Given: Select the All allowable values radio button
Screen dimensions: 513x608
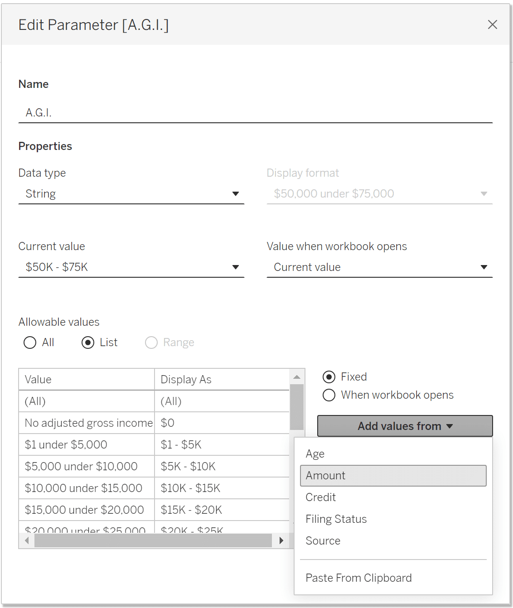Looking at the screenshot, I should tap(30, 343).
